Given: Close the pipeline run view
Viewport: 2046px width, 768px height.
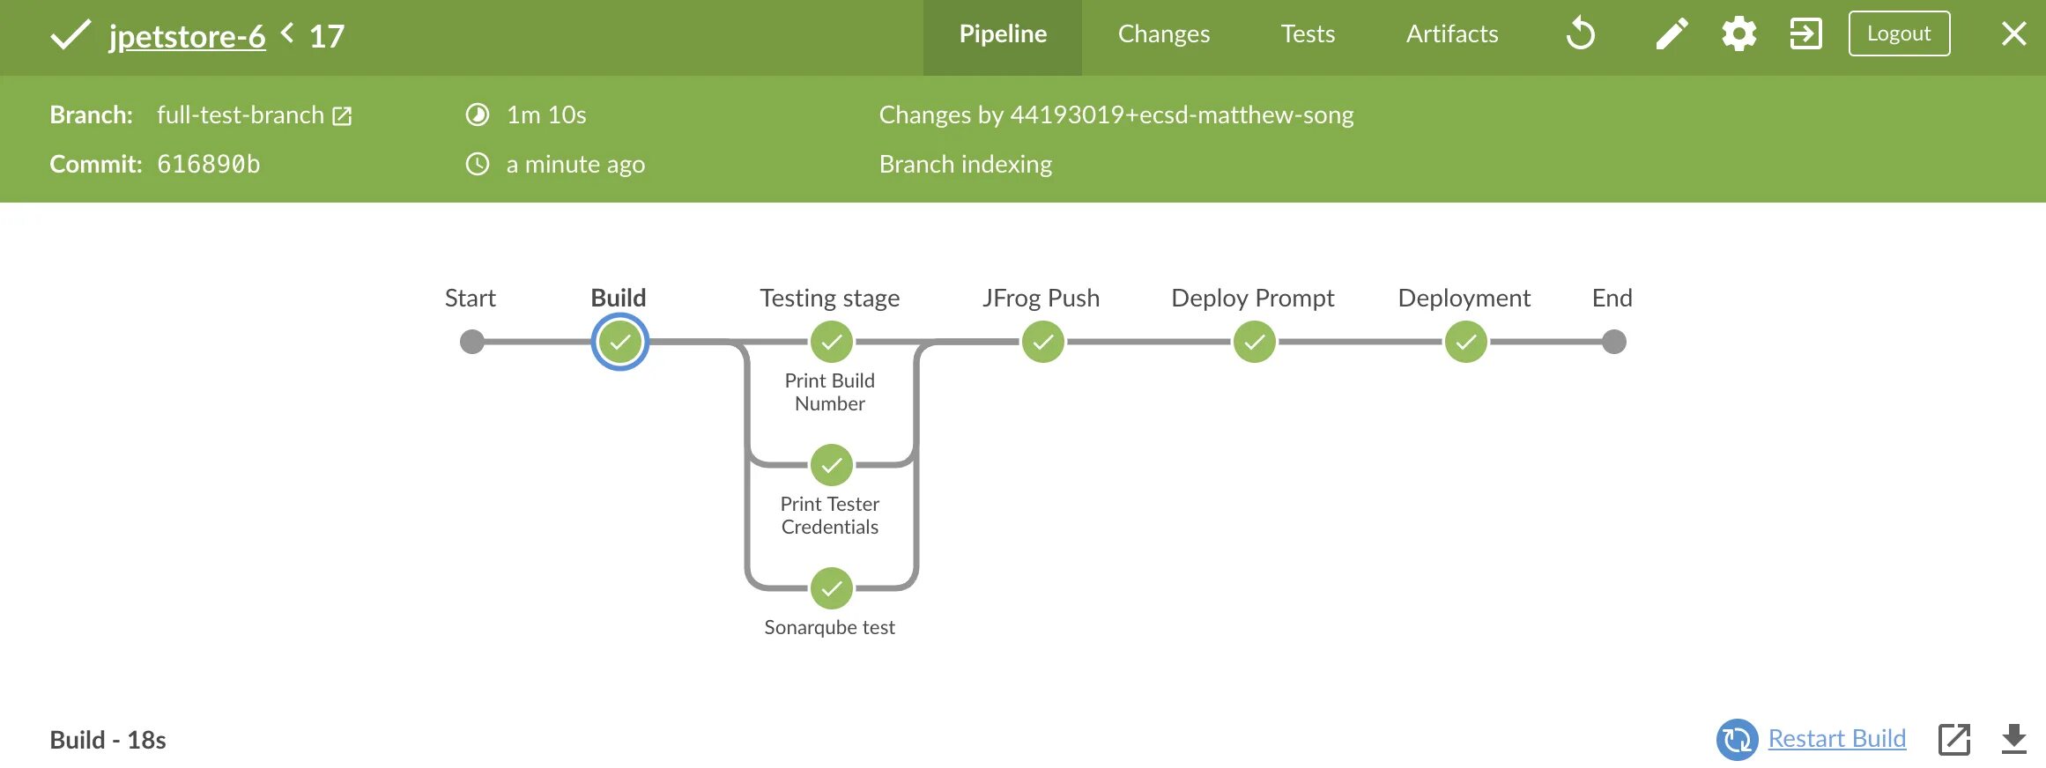Looking at the screenshot, I should 2013,34.
